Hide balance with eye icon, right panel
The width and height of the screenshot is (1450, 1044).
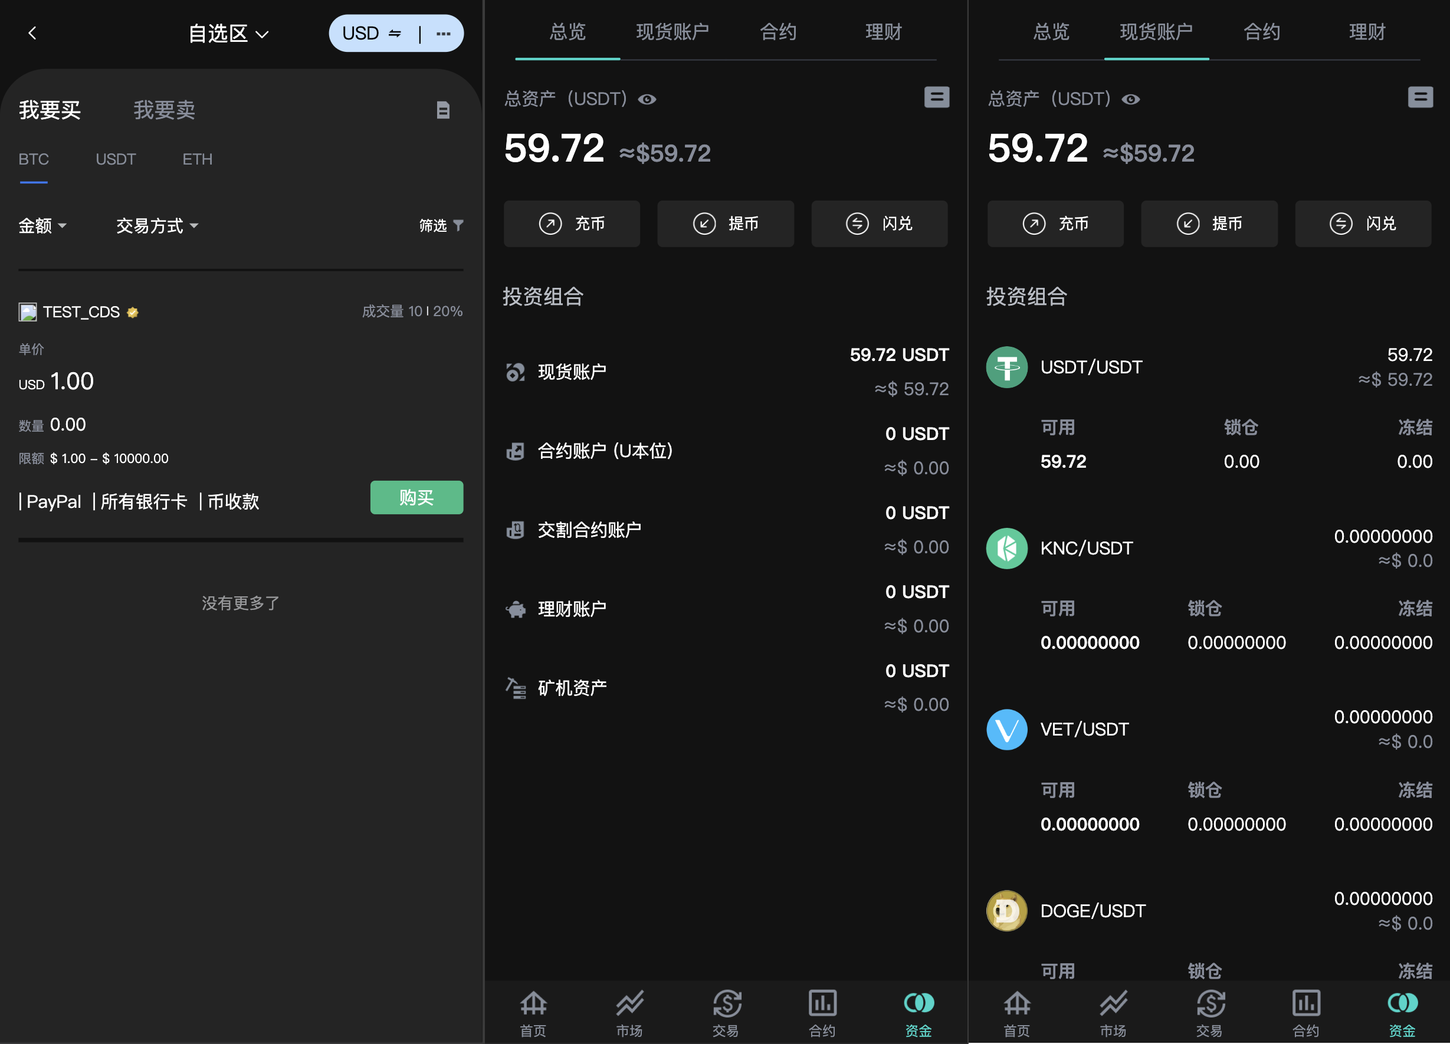pyautogui.click(x=1131, y=99)
